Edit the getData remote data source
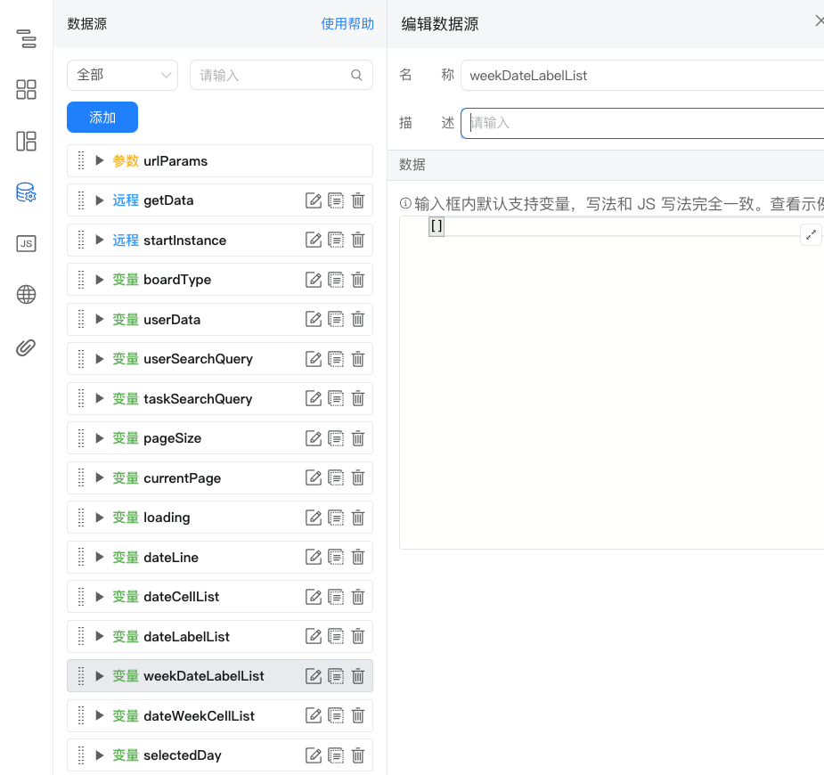The height and width of the screenshot is (775, 824). click(314, 200)
